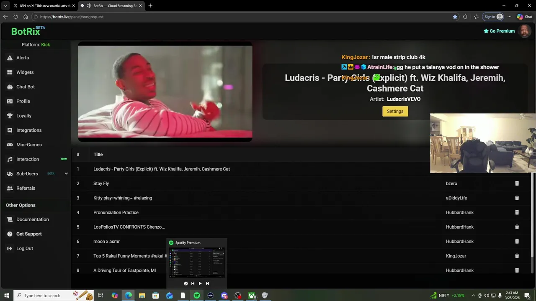
Task: Skip to next track in Spotify preview
Action: pos(207,283)
